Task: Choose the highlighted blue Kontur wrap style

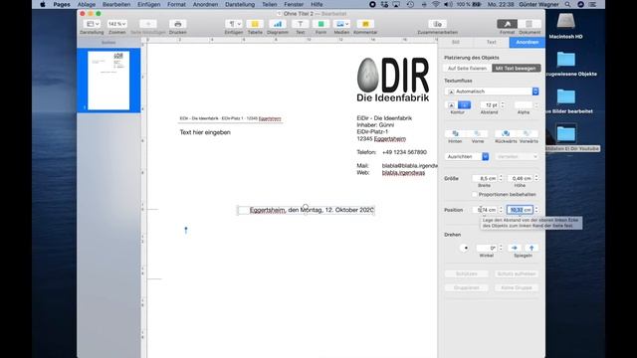Action: point(464,105)
